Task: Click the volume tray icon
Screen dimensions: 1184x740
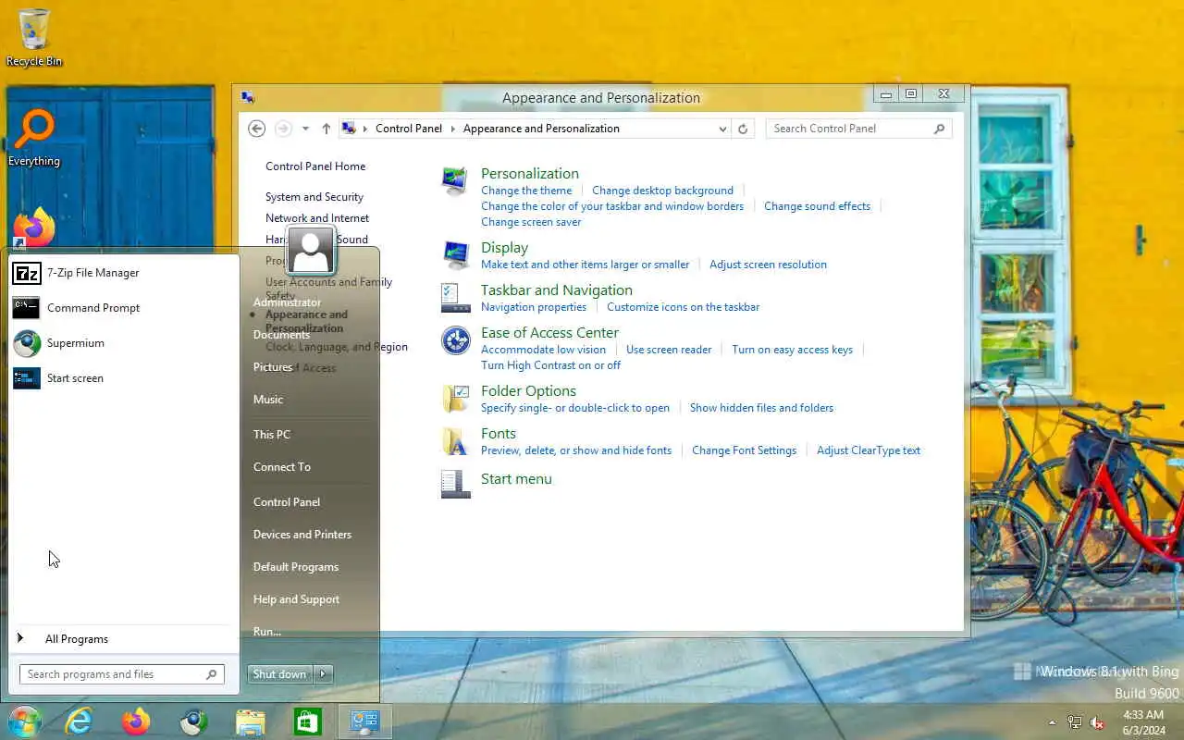Action: click(x=1097, y=722)
